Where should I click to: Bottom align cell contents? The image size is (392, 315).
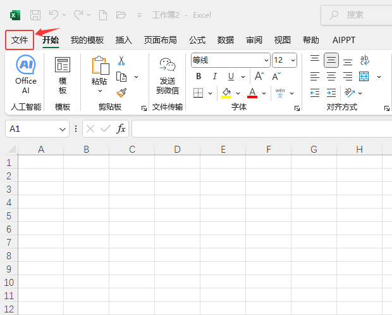pos(348,61)
